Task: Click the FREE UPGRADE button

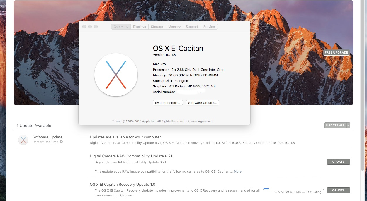Action: click(337, 53)
